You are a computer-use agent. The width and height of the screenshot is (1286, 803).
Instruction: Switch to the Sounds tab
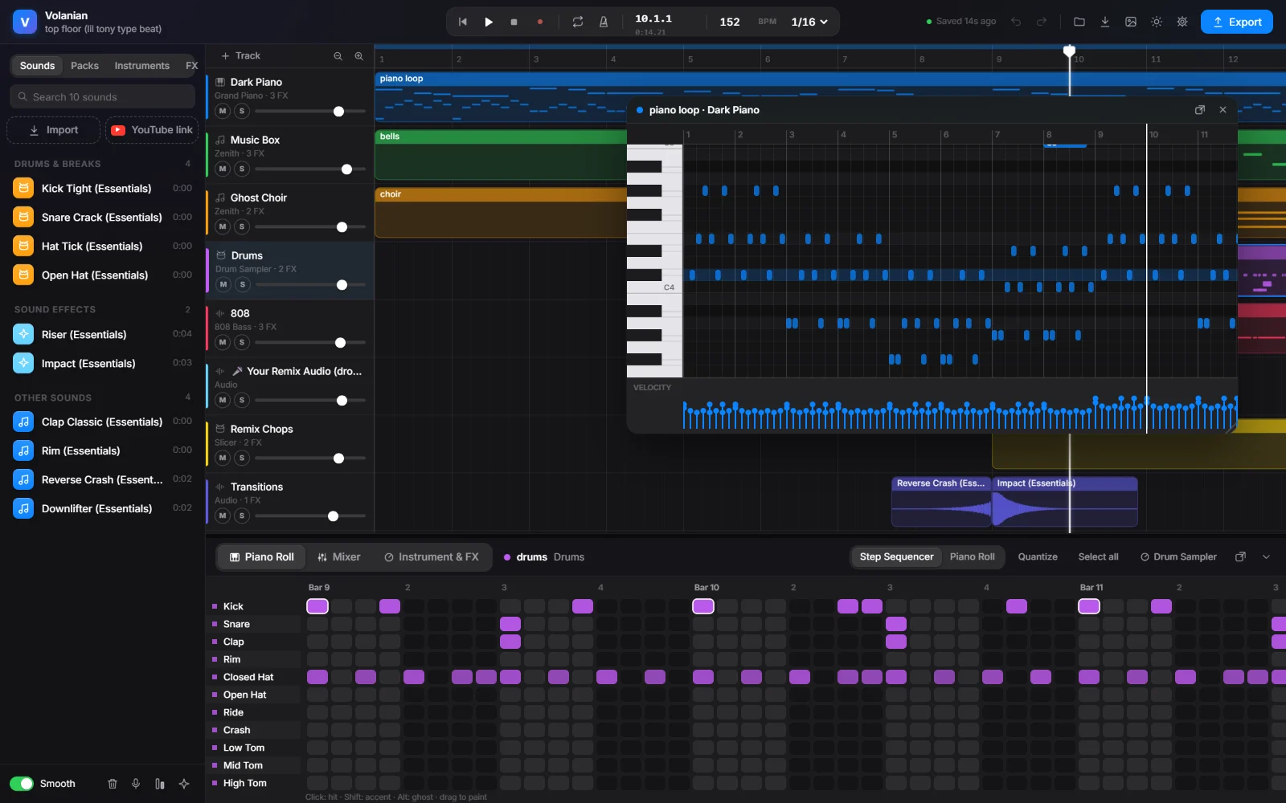pos(37,66)
